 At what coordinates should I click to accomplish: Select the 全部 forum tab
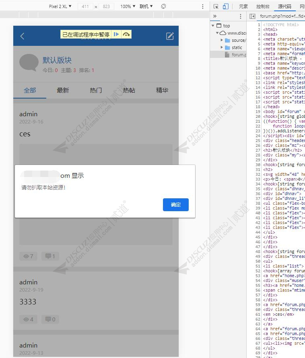coord(30,91)
